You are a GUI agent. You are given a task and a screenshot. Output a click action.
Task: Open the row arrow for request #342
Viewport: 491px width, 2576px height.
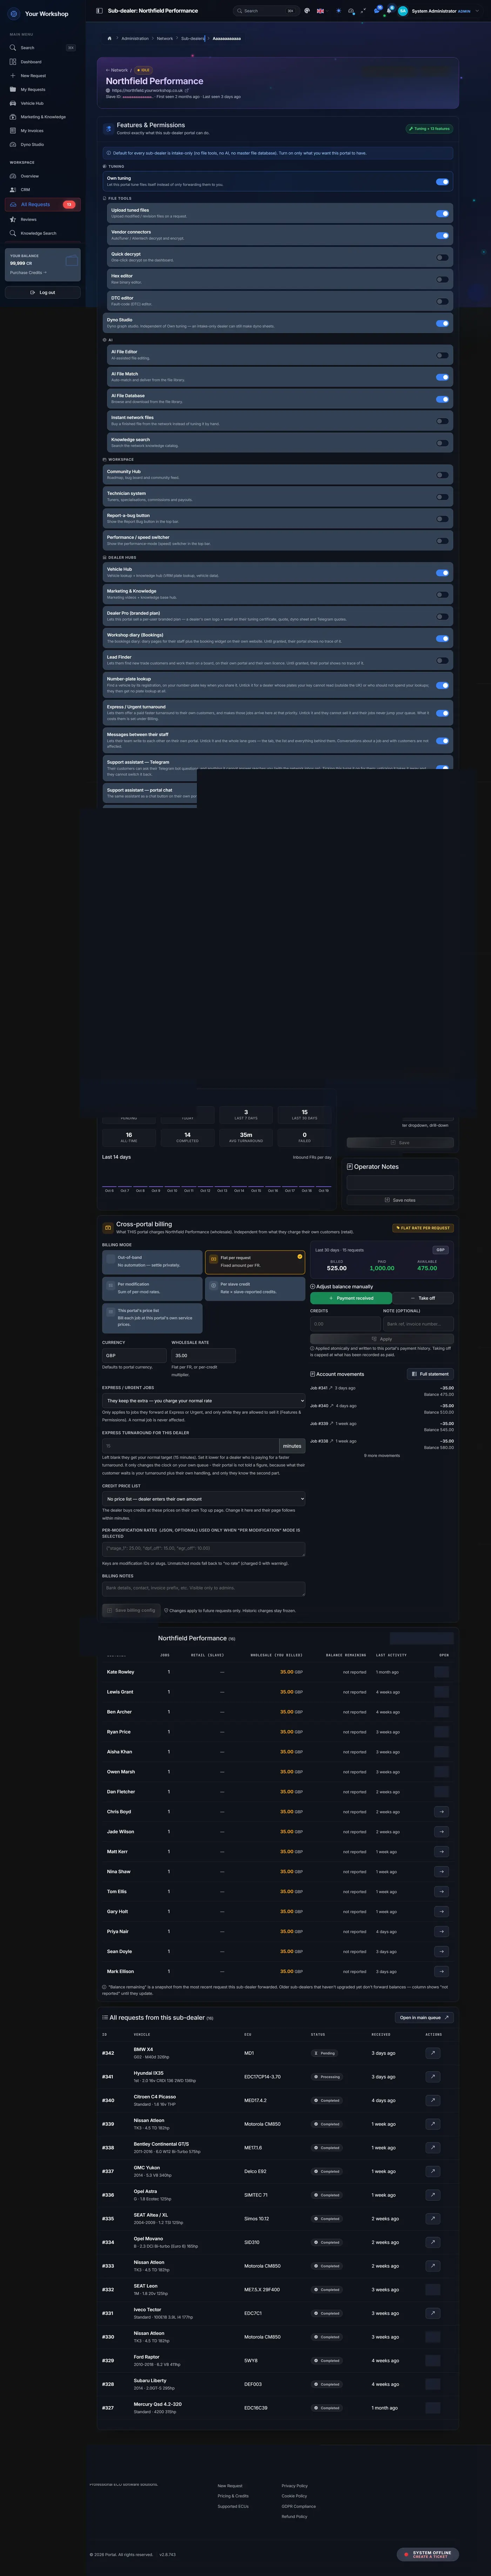click(x=433, y=2053)
